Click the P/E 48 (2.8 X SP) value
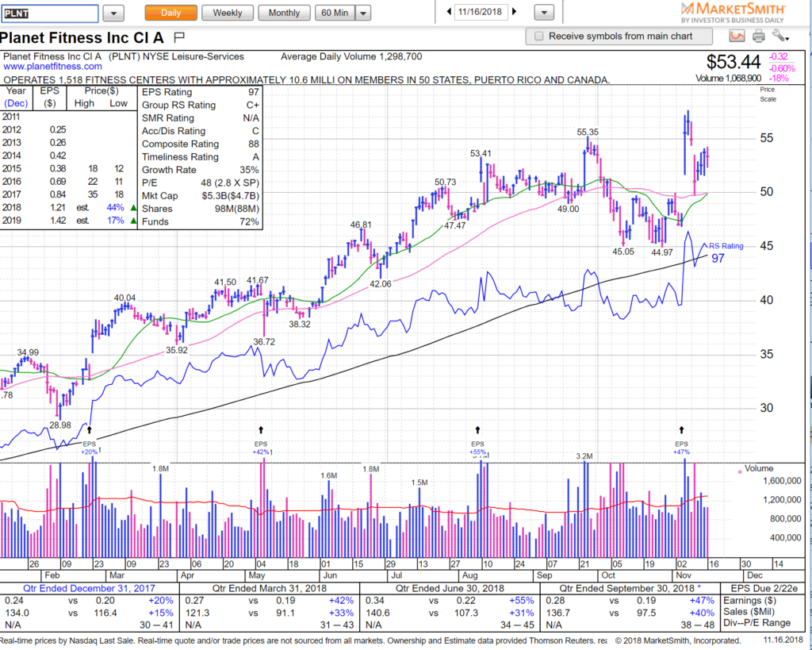The height and width of the screenshot is (650, 812). coord(230,183)
